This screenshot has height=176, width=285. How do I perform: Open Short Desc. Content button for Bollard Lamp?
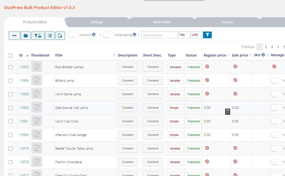pyautogui.click(x=153, y=80)
